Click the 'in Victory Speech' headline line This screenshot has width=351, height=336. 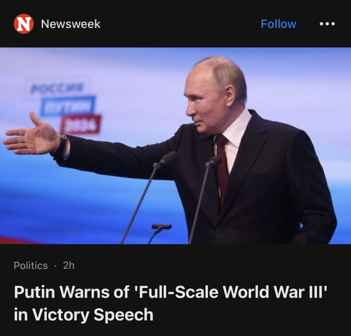[84, 314]
